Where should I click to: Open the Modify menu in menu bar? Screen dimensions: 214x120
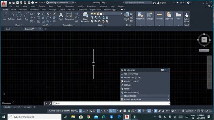pos(80,6)
